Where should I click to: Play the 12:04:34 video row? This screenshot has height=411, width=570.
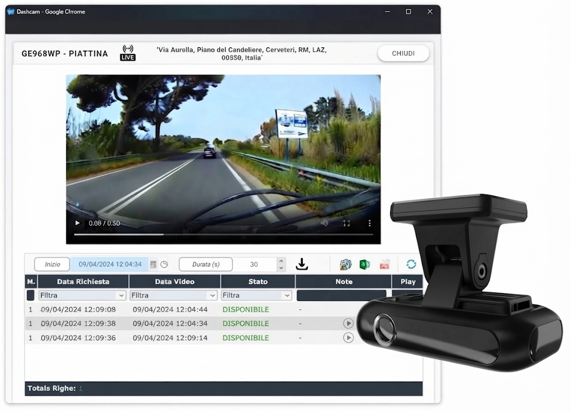pyautogui.click(x=348, y=323)
